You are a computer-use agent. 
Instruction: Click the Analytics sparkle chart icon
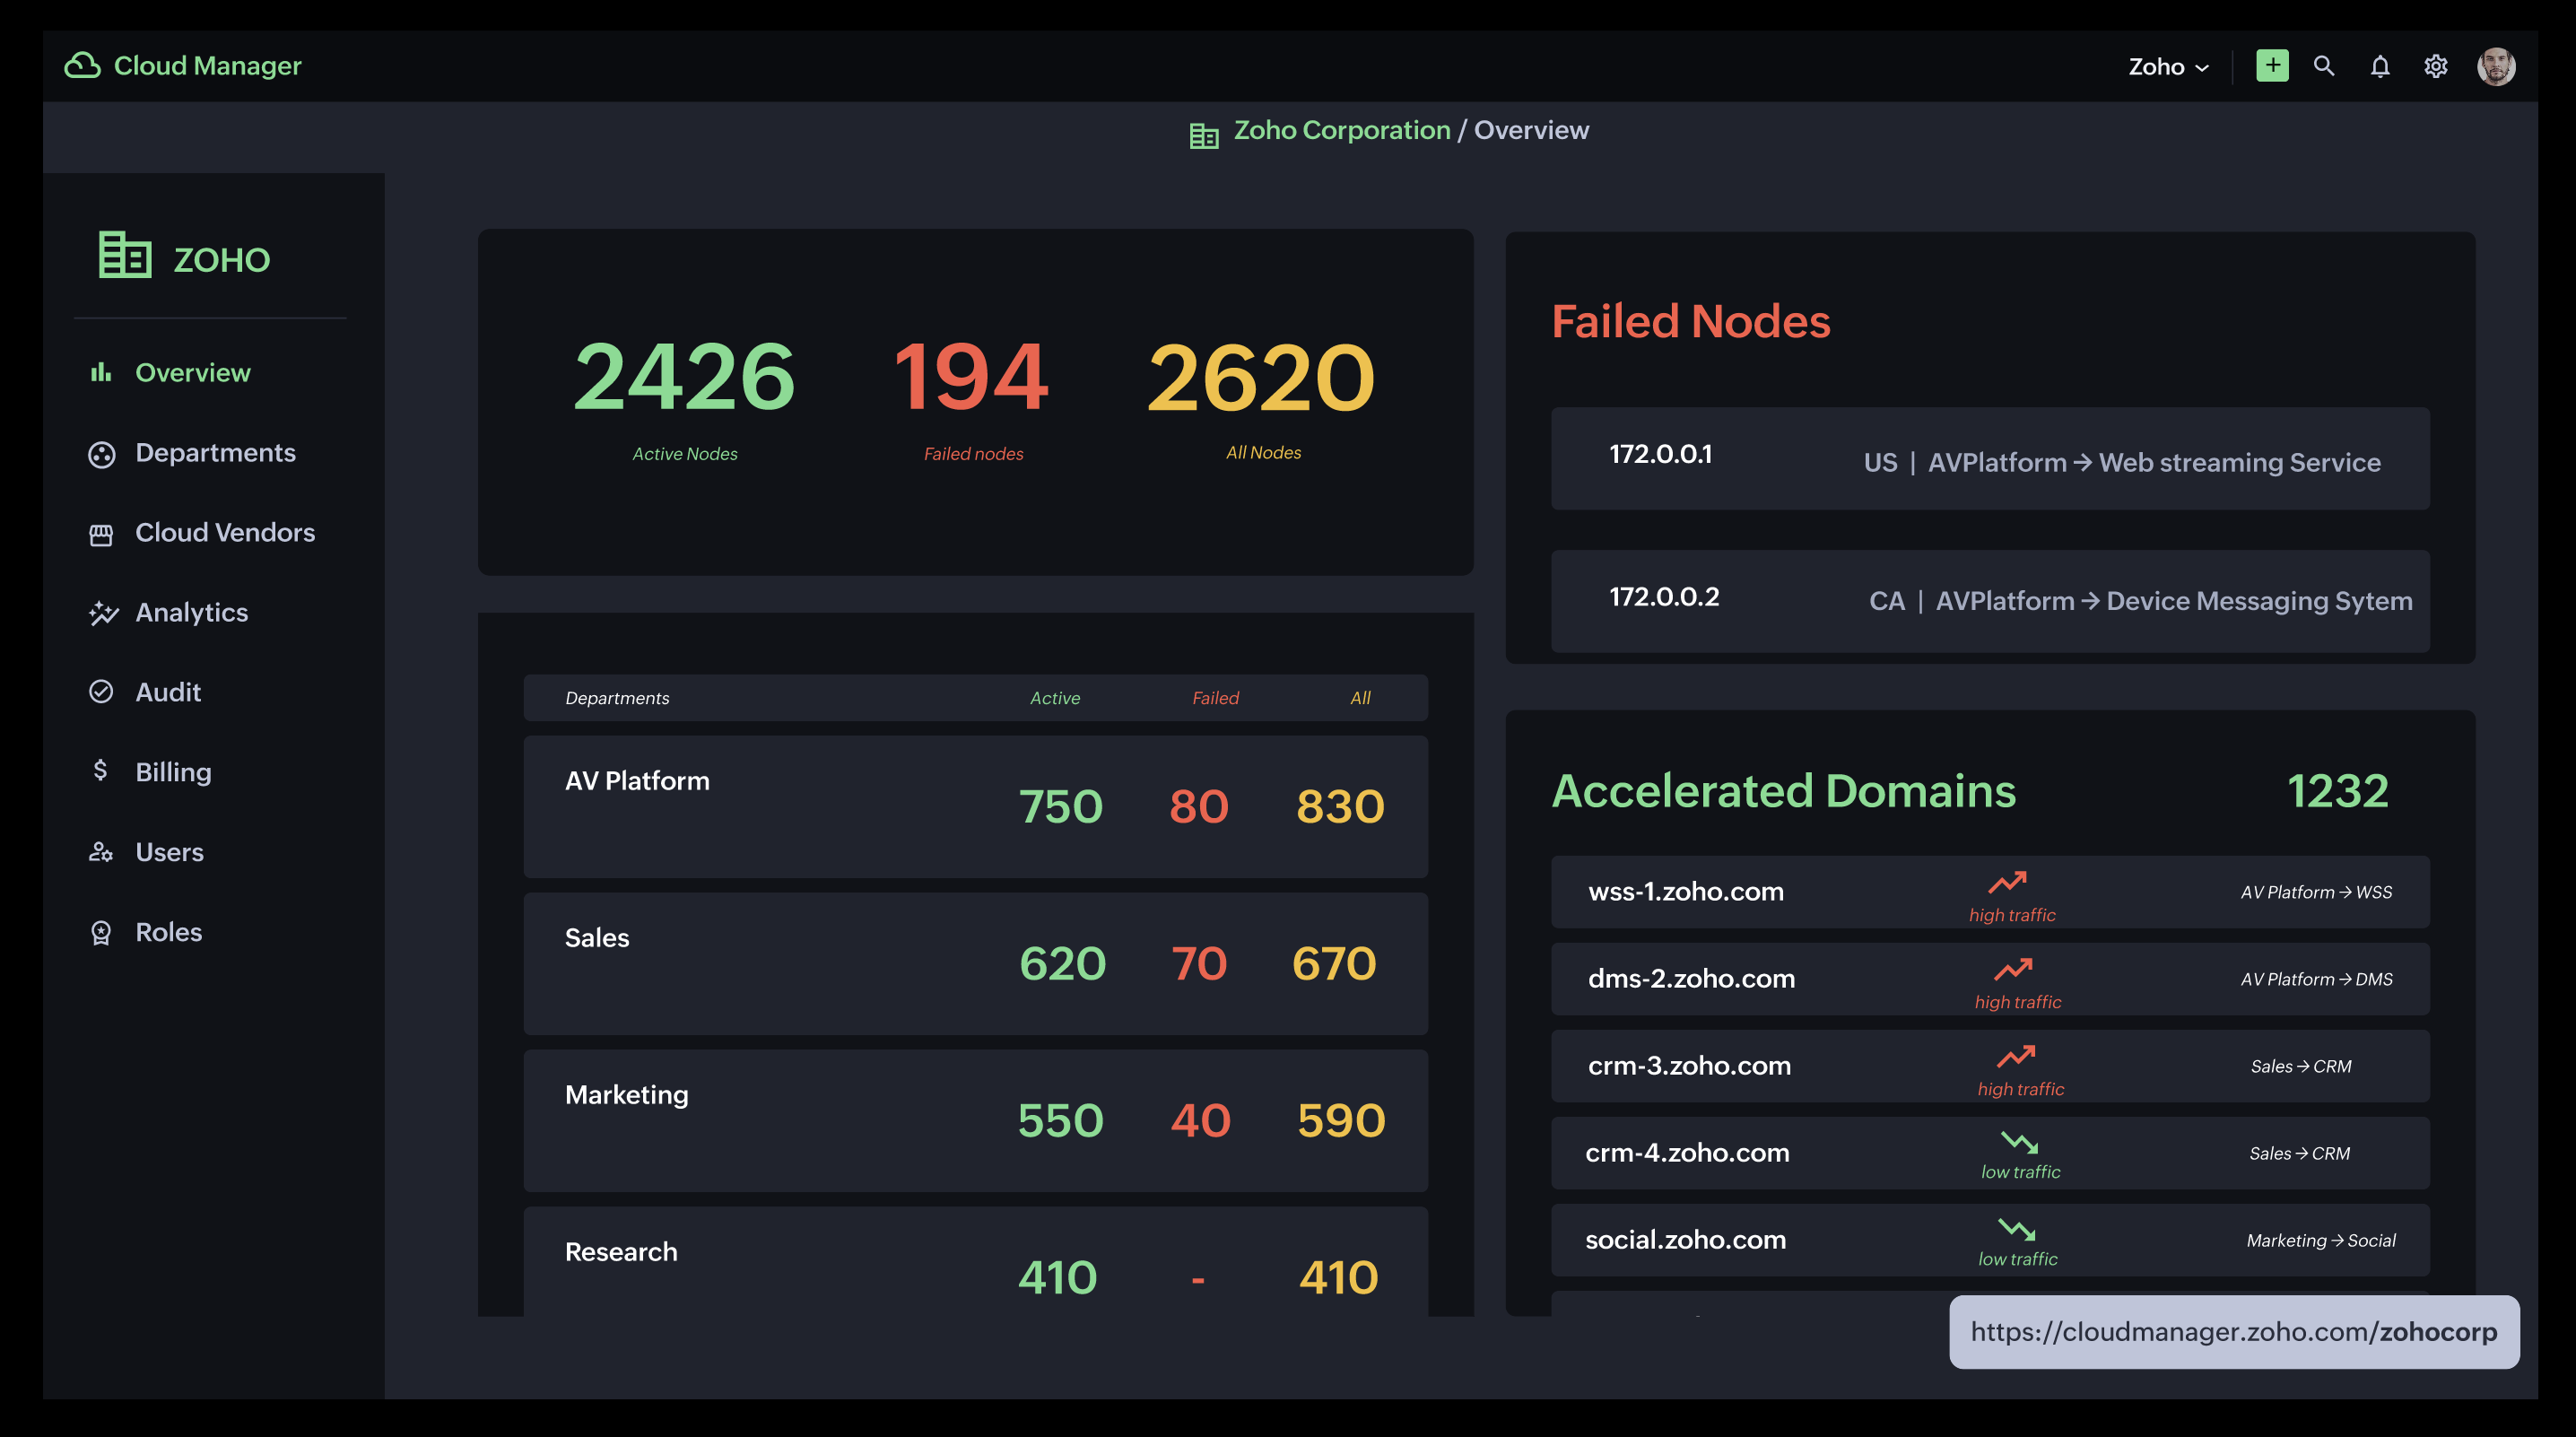coord(103,613)
